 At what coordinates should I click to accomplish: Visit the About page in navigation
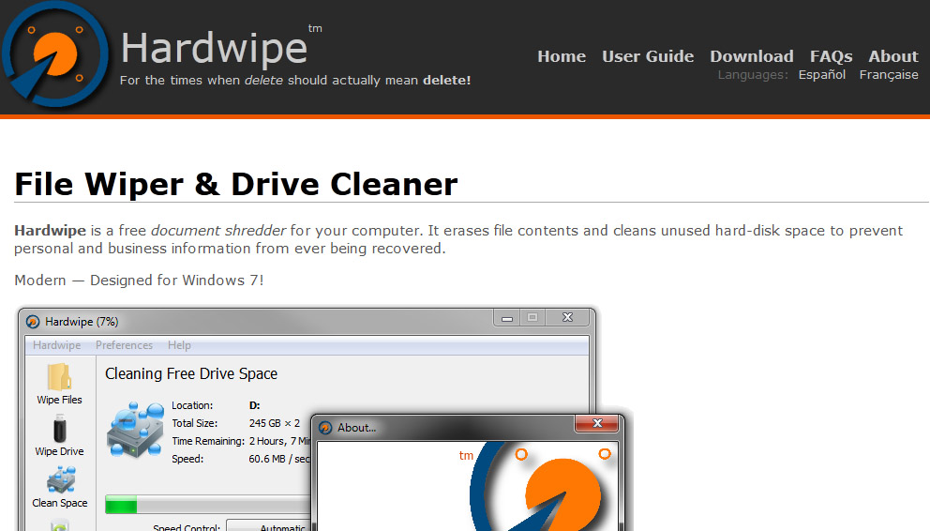tap(892, 56)
